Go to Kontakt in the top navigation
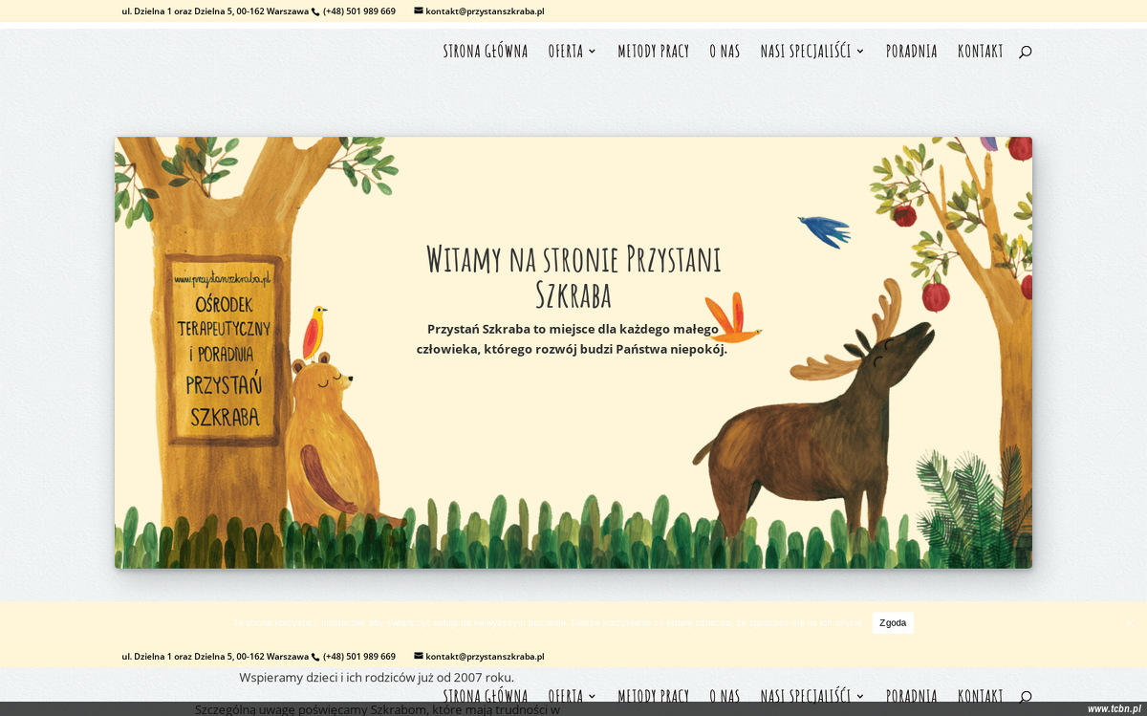 tap(981, 52)
